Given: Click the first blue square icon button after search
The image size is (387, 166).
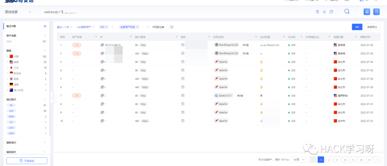Looking at the screenshot, I should (x=367, y=12).
